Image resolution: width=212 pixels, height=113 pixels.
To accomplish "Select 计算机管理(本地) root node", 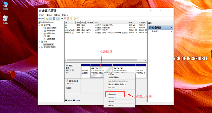I will (x=47, y=22).
